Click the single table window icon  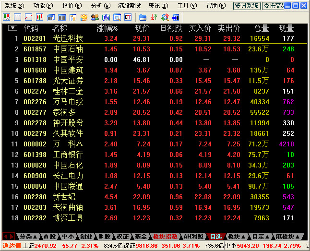click(x=62, y=17)
